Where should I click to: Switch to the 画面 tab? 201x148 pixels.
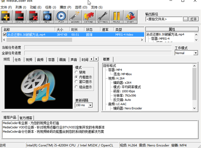tap(63, 60)
